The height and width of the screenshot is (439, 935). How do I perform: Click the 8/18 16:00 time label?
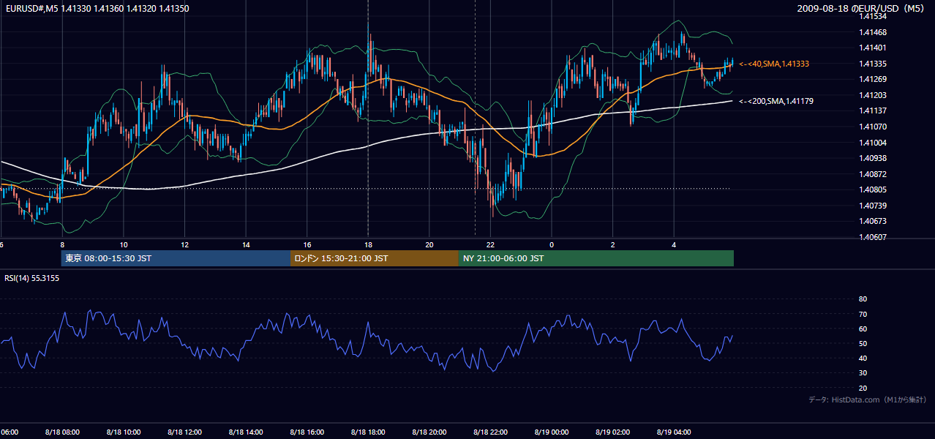307,432
